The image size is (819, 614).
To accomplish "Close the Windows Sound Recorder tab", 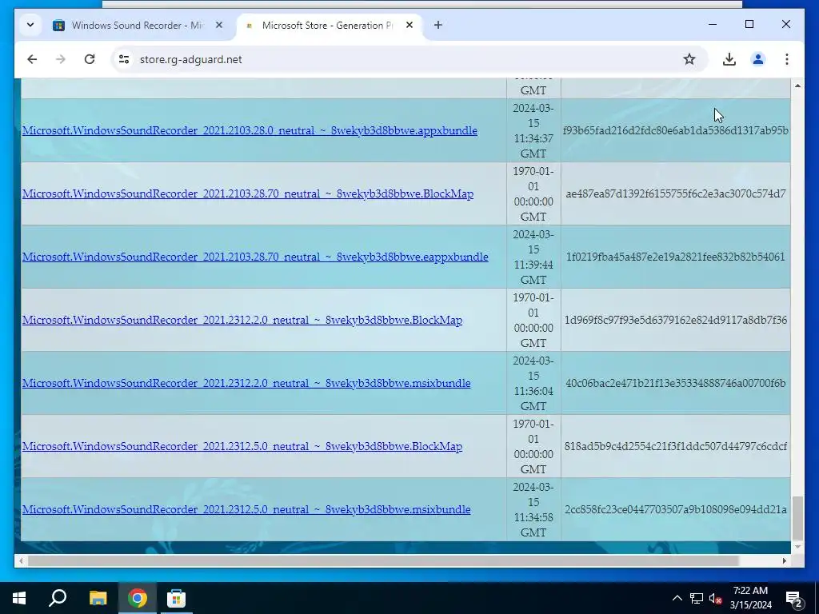I will point(219,25).
